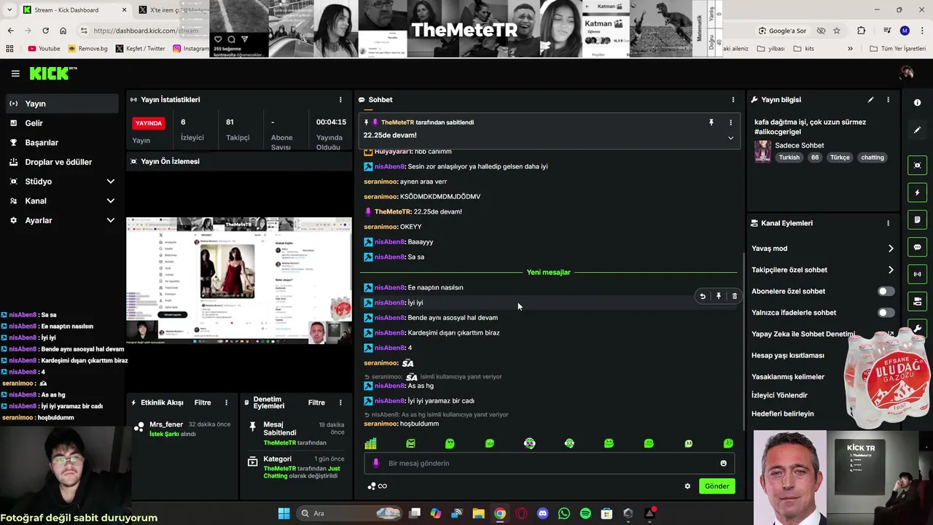This screenshot has width=933, height=525.
Task: Open WhatsApp from the taskbar
Action: pos(563,513)
